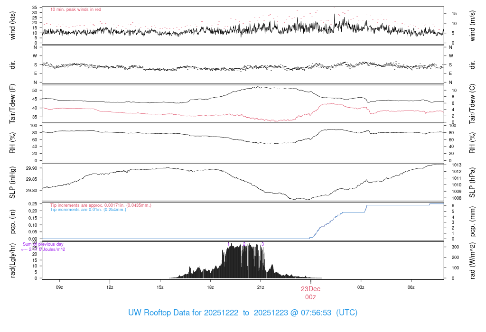
Task: Click the '18z' time axis label
Action: (210, 287)
